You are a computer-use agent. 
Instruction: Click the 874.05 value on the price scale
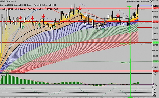coord(156,17)
